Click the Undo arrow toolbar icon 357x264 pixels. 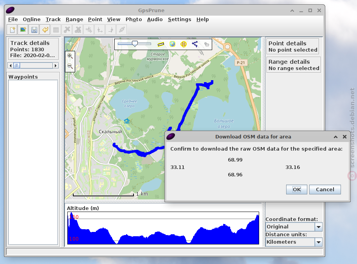(x=45, y=30)
